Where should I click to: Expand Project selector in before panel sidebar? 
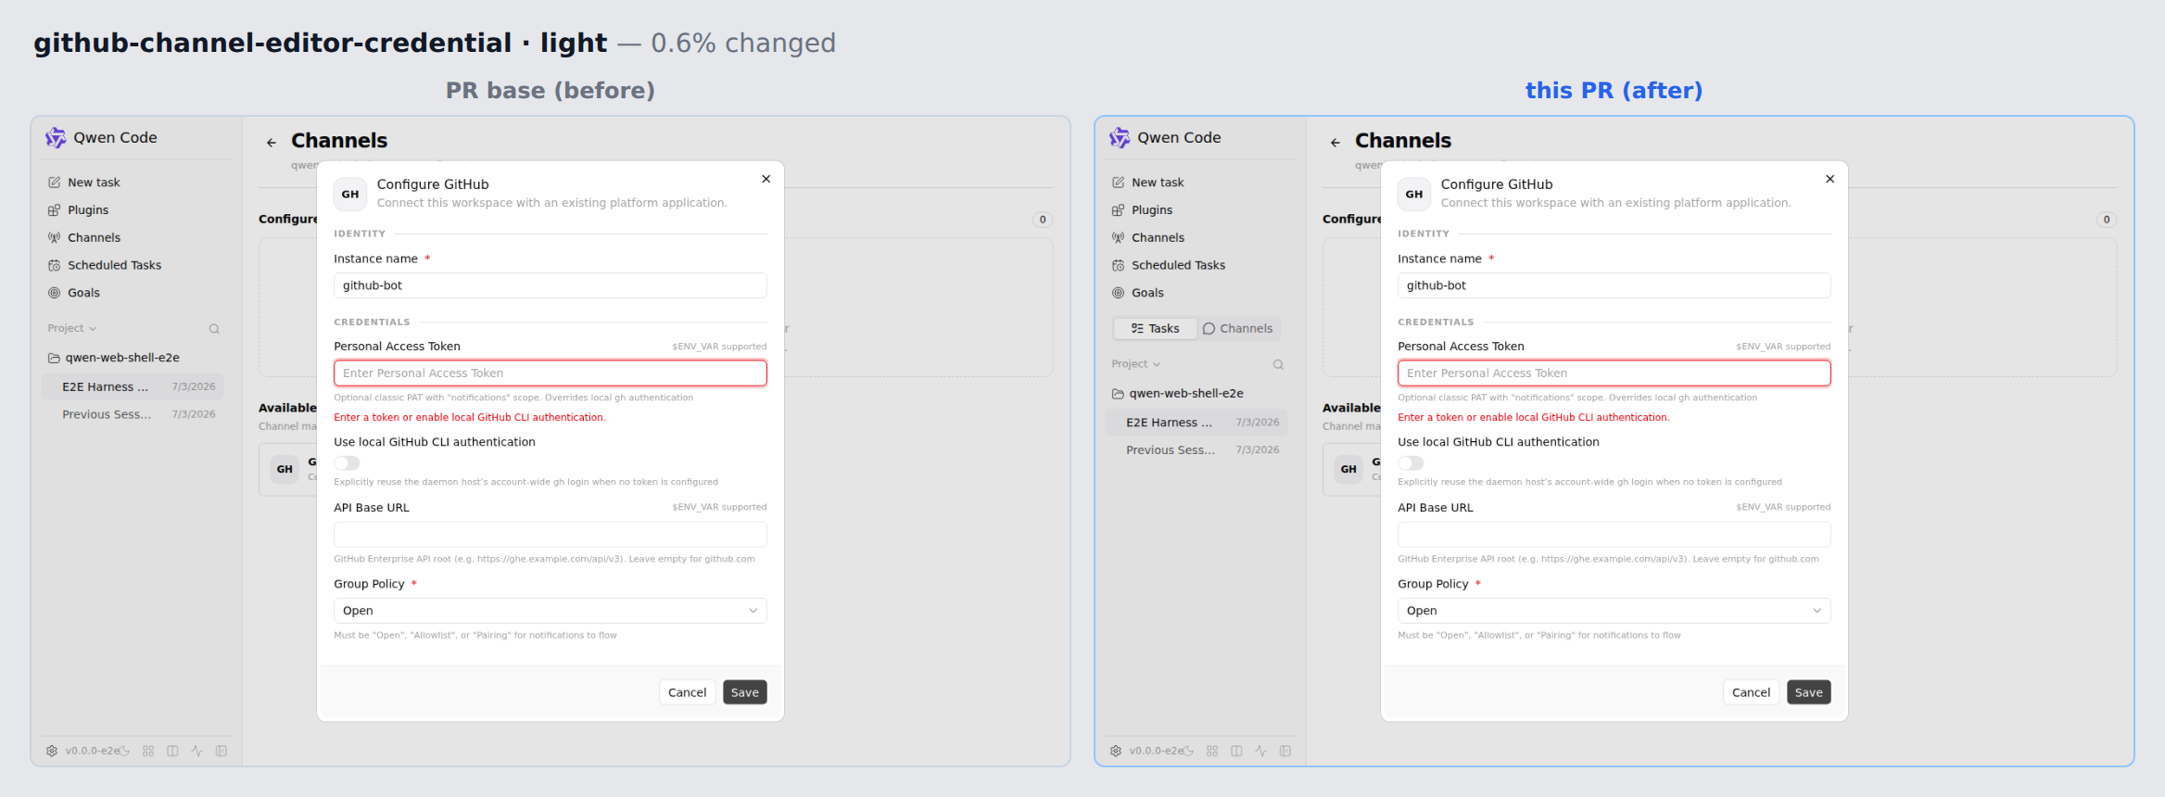click(x=72, y=328)
